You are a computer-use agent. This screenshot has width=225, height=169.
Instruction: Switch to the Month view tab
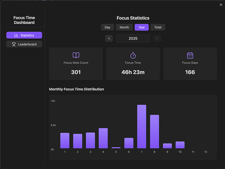coord(124,27)
